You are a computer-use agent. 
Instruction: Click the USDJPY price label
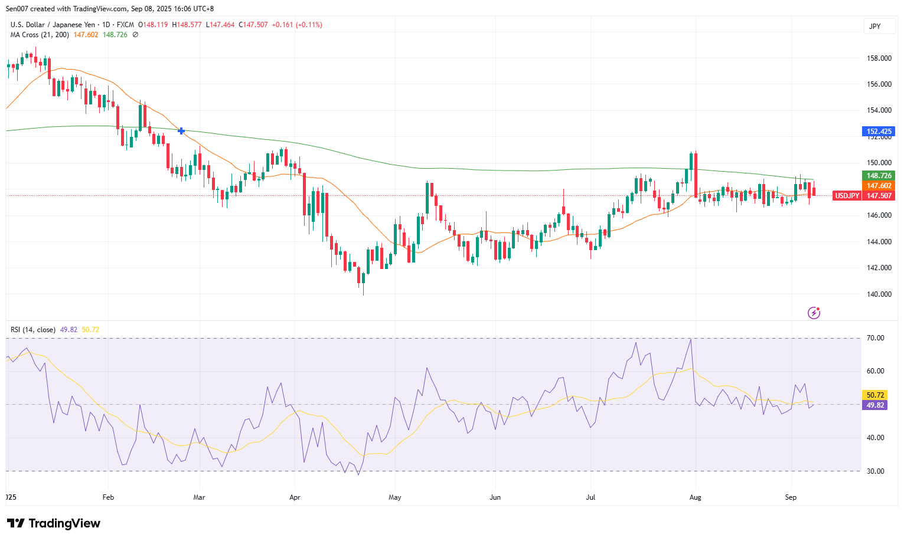point(847,196)
